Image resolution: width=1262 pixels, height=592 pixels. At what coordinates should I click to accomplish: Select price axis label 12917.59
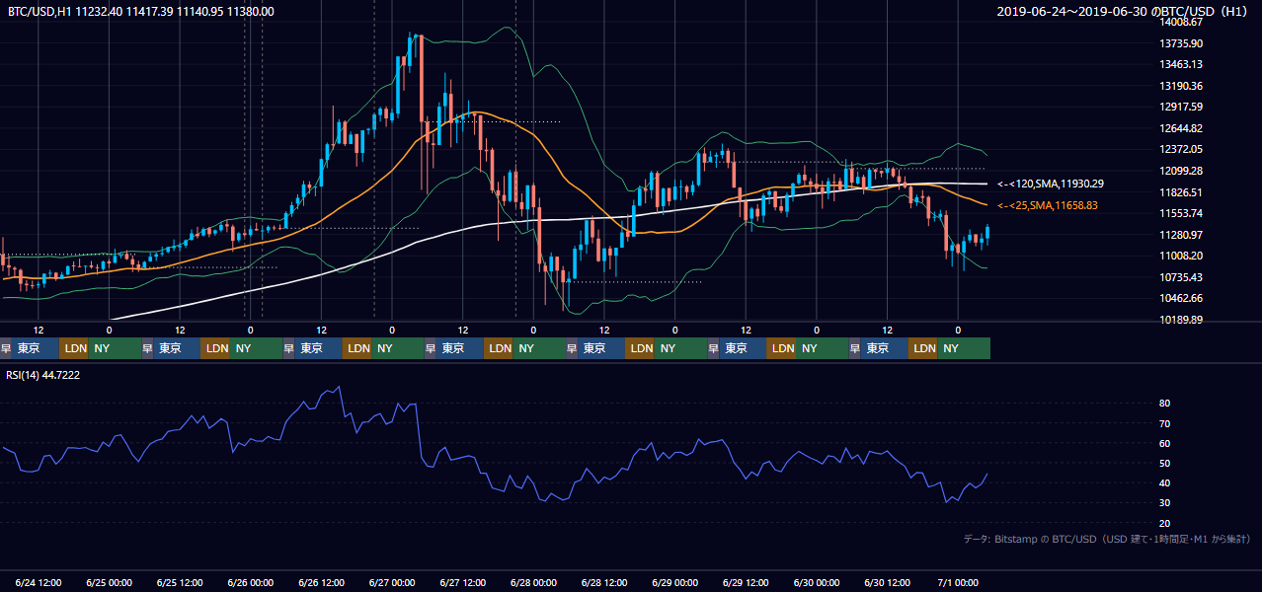pyautogui.click(x=1180, y=107)
